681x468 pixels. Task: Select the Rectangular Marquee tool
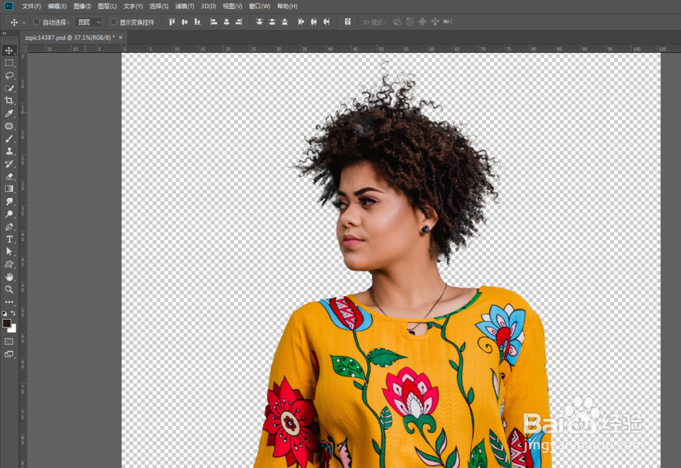click(9, 63)
